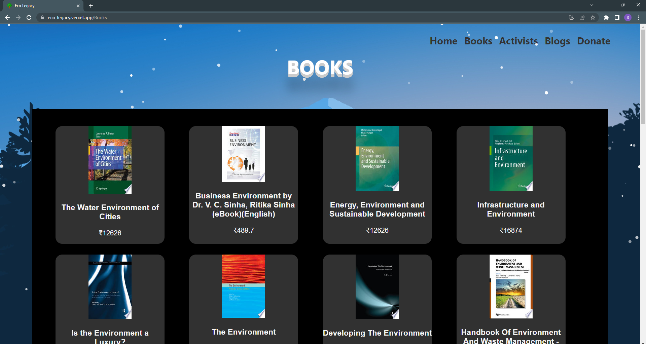Click price ₹12626 under Energy, Environment book
Image resolution: width=646 pixels, height=344 pixels.
click(x=377, y=230)
